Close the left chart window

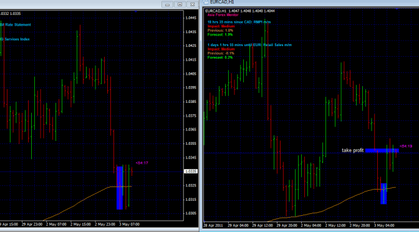pyautogui.click(x=192, y=4)
